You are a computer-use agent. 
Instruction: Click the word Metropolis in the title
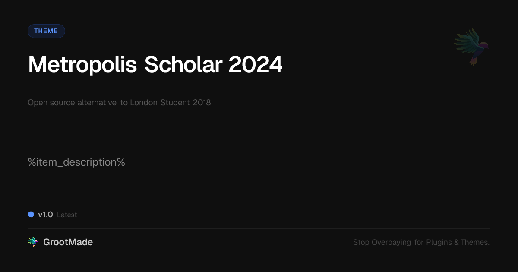tap(82, 65)
